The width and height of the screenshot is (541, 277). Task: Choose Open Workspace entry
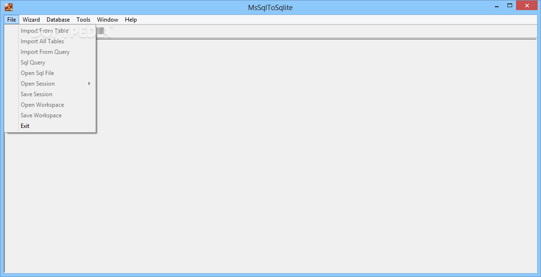pyautogui.click(x=50, y=105)
